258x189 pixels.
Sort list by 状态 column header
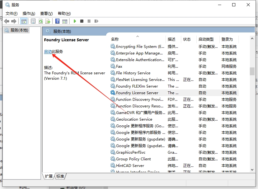coord(187,39)
